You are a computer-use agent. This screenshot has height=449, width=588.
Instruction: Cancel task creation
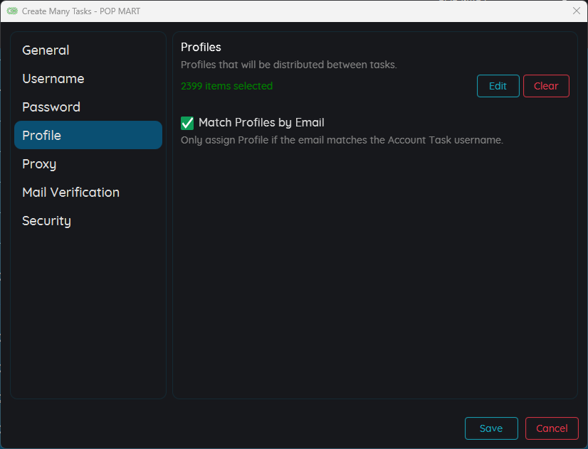point(552,428)
